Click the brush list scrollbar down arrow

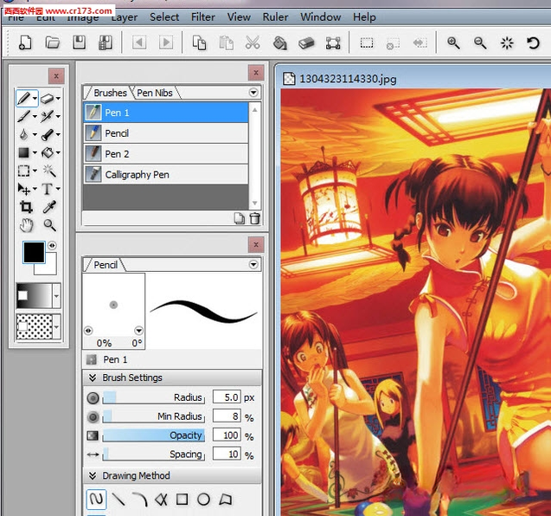255,203
